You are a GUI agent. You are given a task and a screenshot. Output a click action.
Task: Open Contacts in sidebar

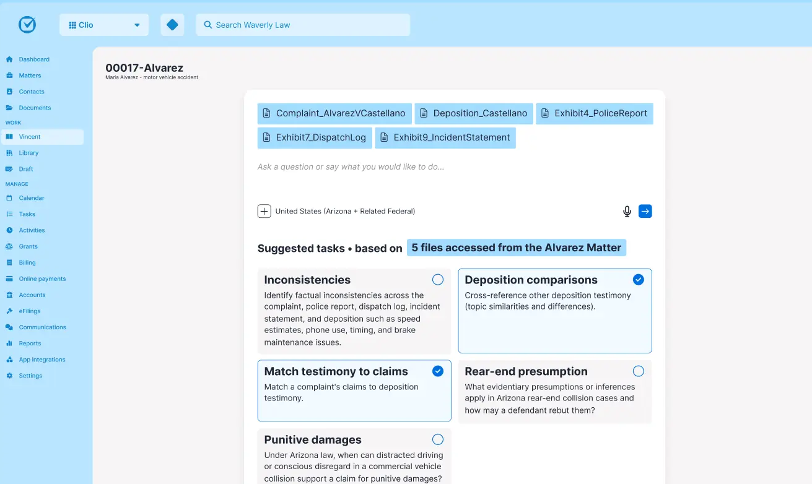32,92
